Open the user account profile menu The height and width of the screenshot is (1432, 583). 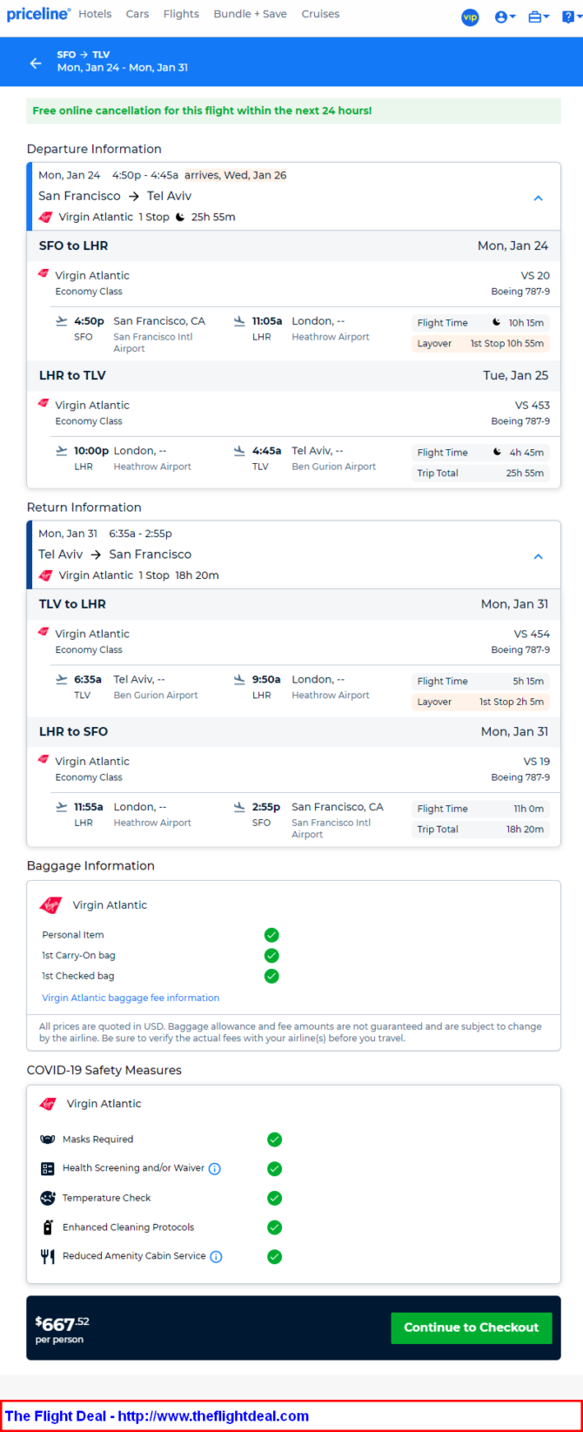[x=505, y=17]
